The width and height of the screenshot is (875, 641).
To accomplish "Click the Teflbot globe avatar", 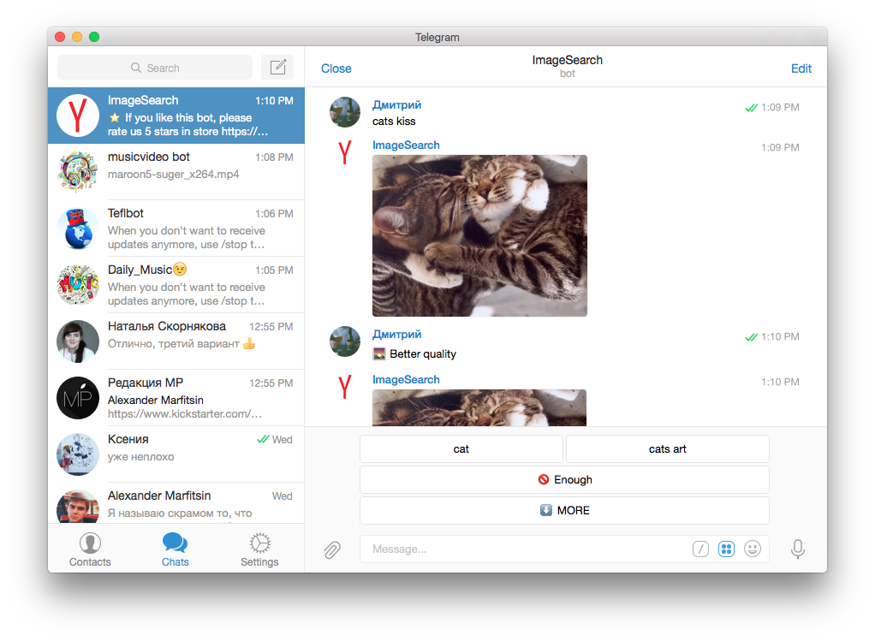I will pyautogui.click(x=78, y=229).
